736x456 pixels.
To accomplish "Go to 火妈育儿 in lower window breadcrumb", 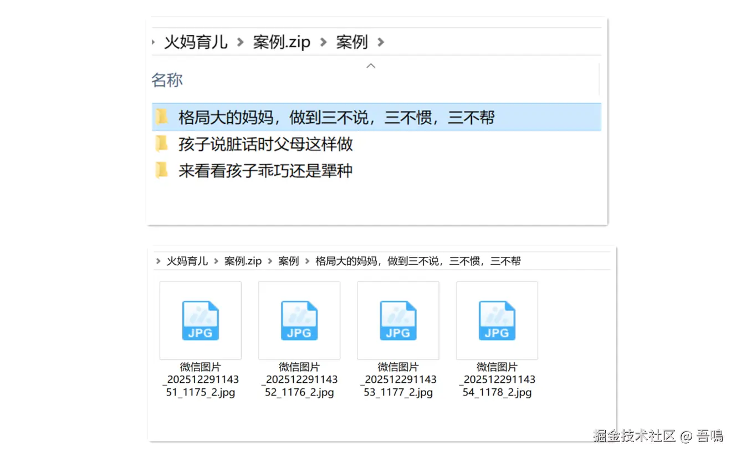I will tap(187, 261).
